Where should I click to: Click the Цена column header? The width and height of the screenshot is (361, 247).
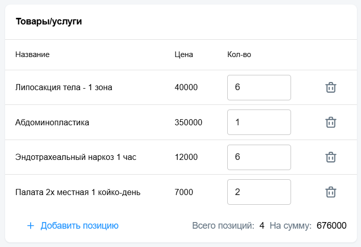click(184, 54)
